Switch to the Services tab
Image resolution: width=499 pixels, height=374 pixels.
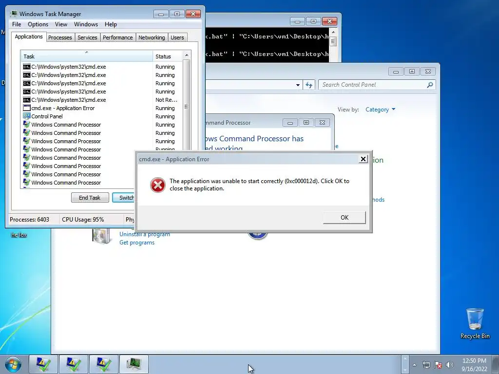click(87, 37)
